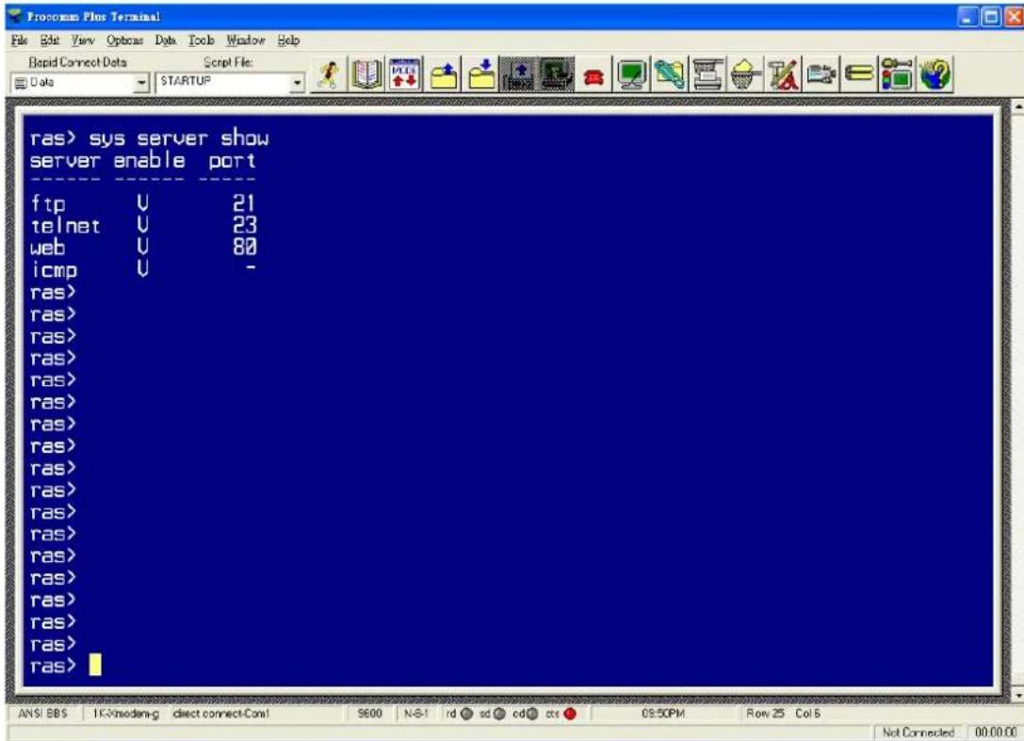
Task: Click the Procomm Plus title bar icon
Action: pyautogui.click(x=14, y=16)
